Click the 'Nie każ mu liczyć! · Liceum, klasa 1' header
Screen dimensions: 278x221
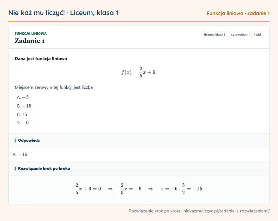click(x=63, y=13)
